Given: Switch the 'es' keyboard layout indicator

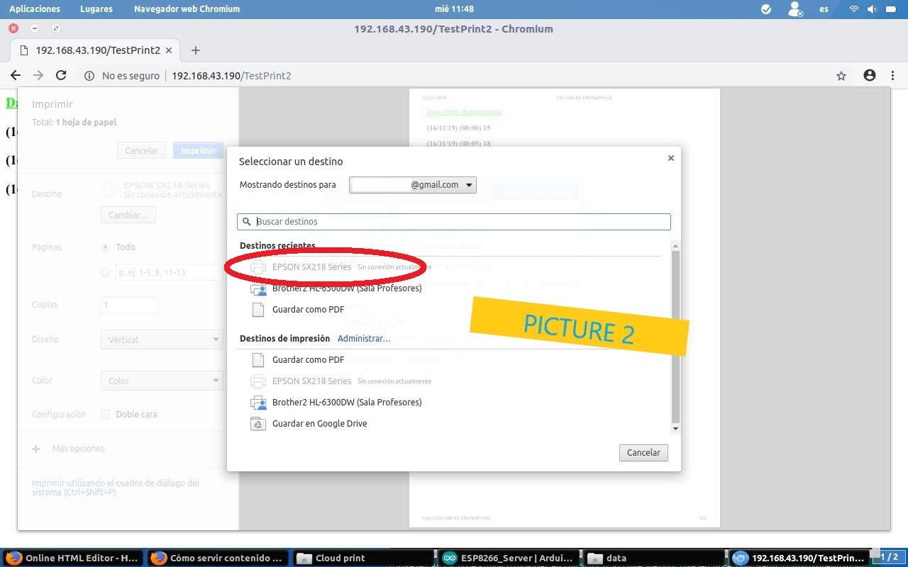Looking at the screenshot, I should [824, 9].
